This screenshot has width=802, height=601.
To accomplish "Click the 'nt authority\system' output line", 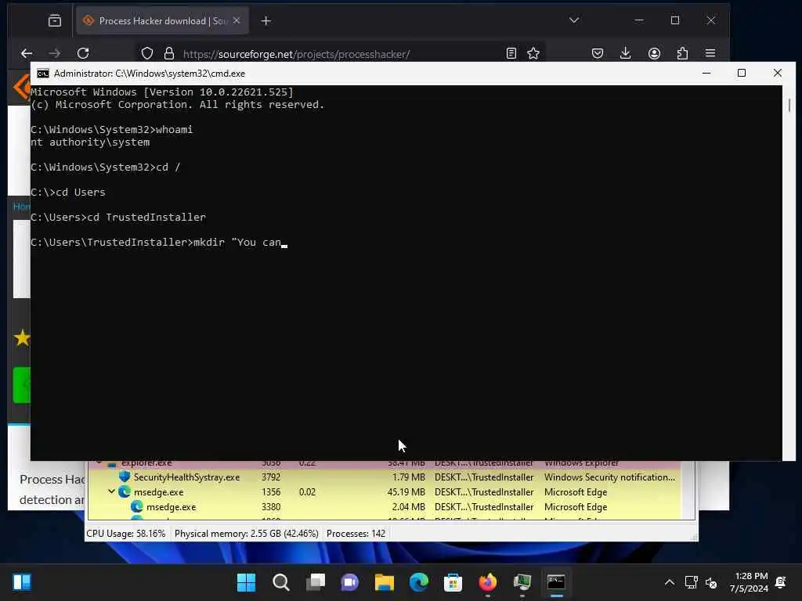I will [90, 142].
